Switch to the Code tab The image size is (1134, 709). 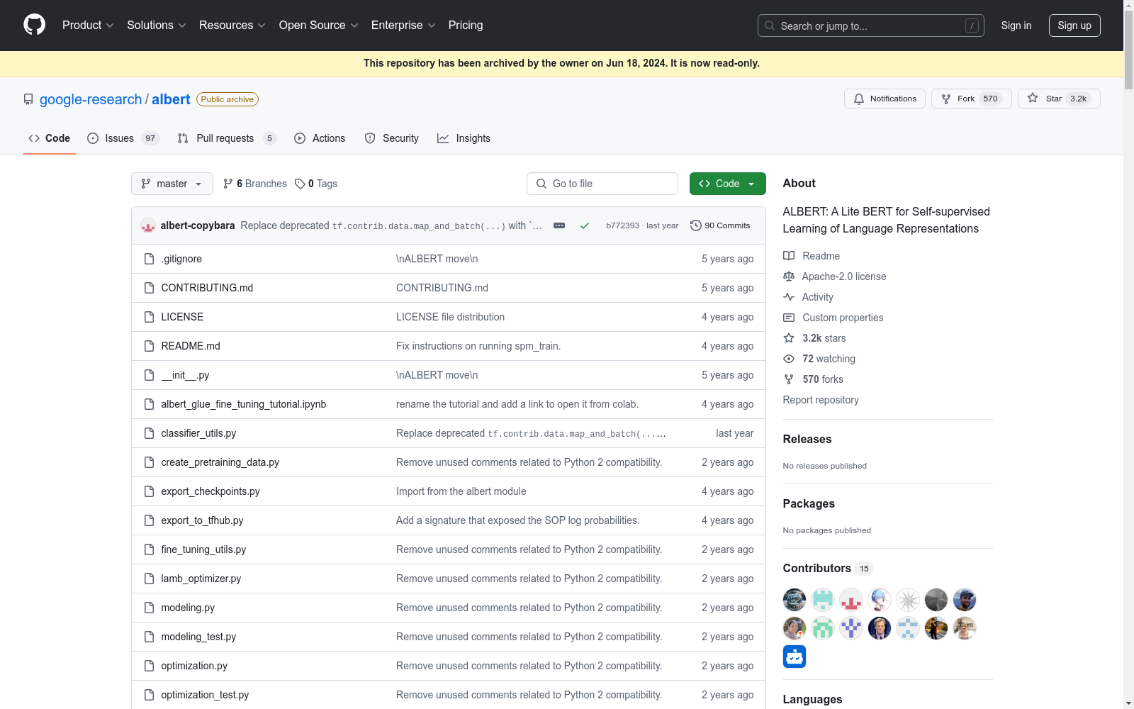(49, 138)
